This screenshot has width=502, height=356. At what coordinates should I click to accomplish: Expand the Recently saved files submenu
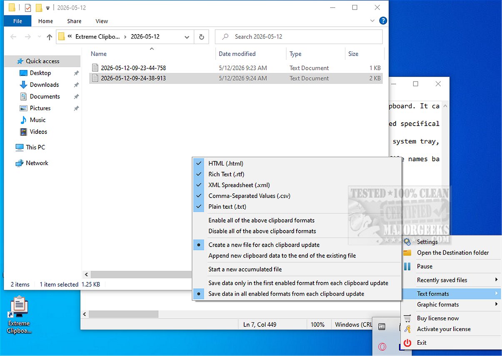point(451,280)
